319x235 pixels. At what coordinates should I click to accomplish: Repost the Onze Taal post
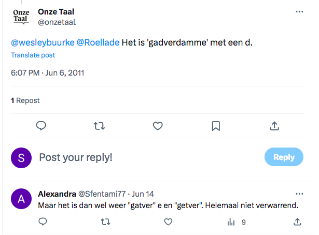[99, 126]
